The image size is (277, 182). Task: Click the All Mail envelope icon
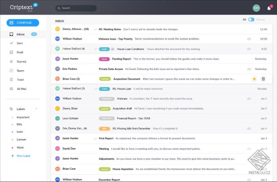[11, 89]
